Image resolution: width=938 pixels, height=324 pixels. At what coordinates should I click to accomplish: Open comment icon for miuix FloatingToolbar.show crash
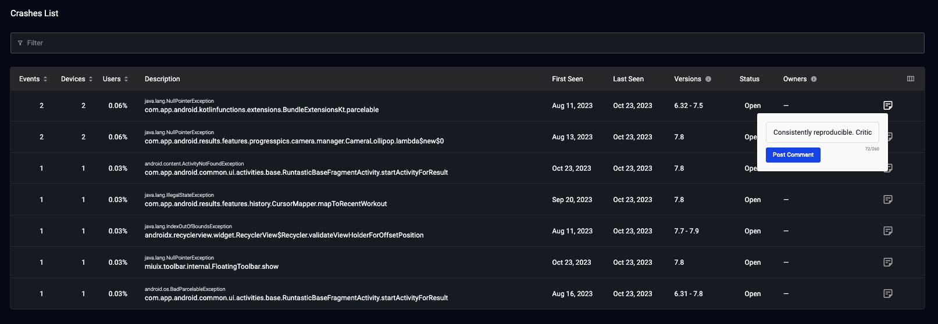click(888, 262)
